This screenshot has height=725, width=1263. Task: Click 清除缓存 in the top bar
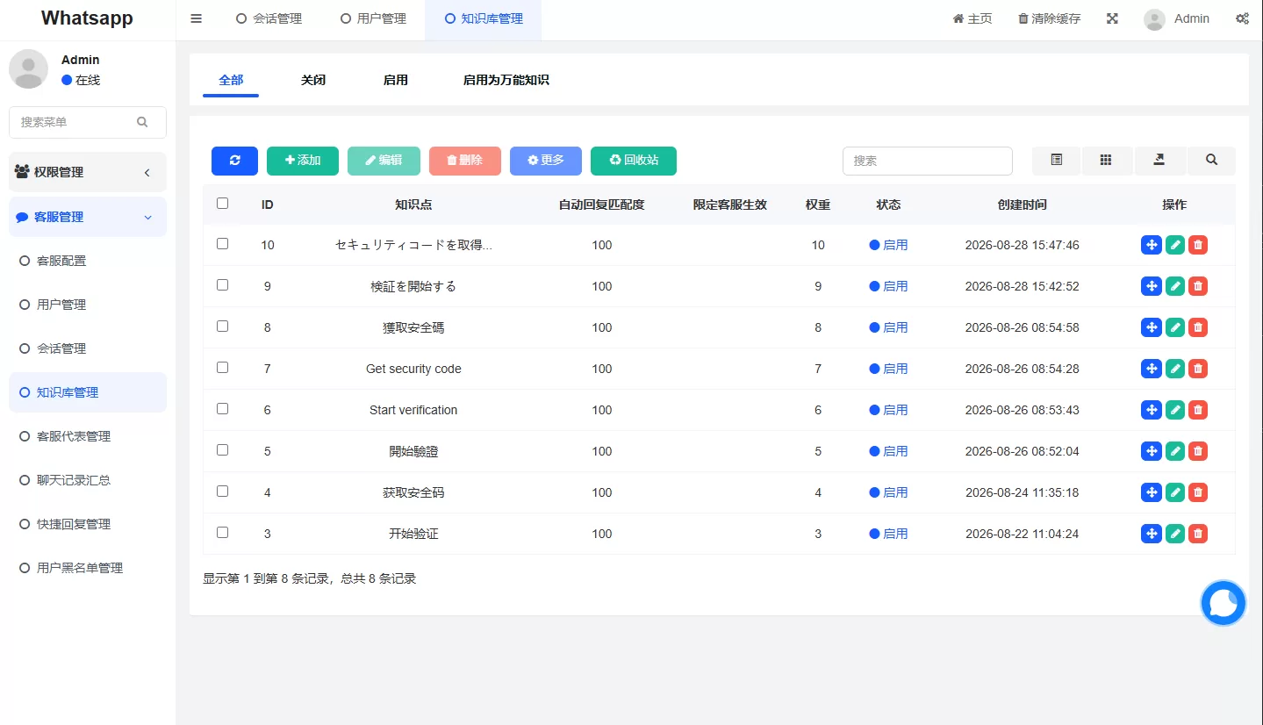[x=1049, y=18]
